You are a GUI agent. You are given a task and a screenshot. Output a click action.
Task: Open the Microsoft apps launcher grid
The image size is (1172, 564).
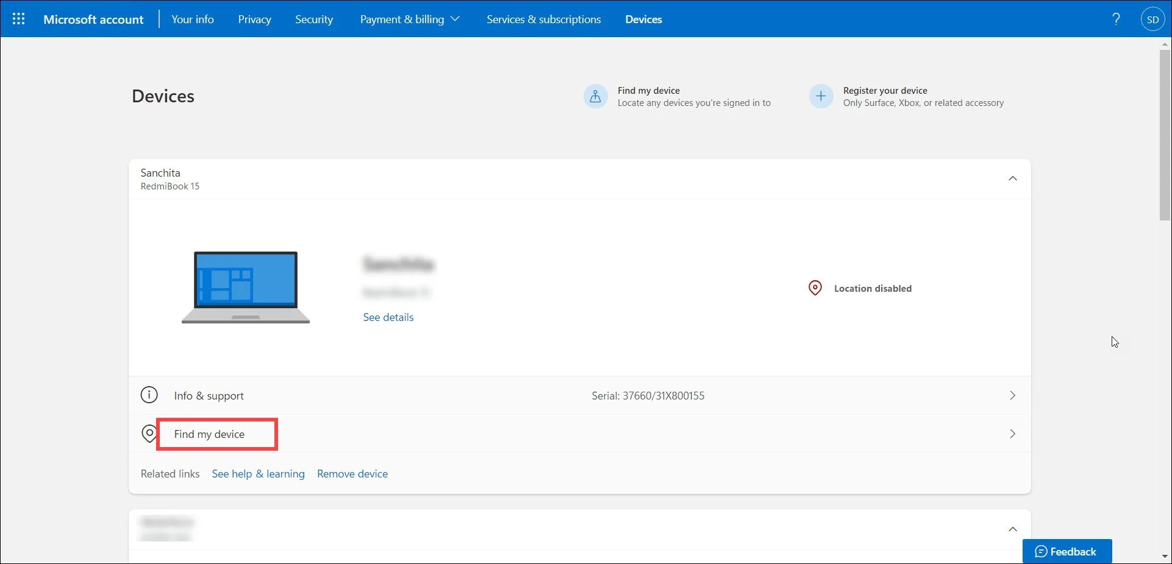19,19
